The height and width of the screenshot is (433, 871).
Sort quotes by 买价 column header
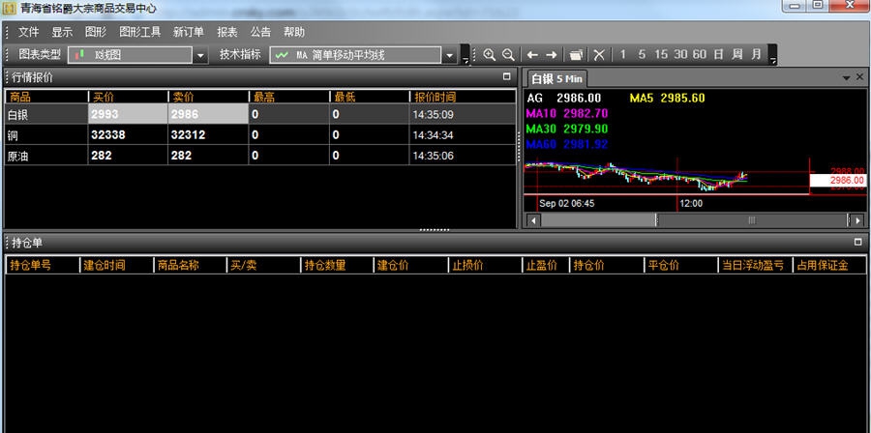(x=128, y=97)
